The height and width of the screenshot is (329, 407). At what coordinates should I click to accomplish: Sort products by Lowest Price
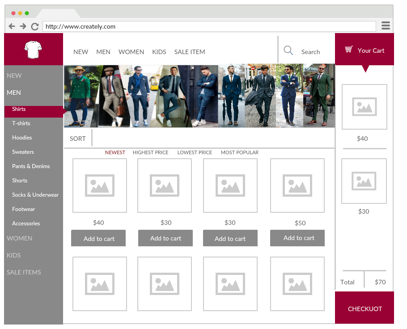pos(195,152)
